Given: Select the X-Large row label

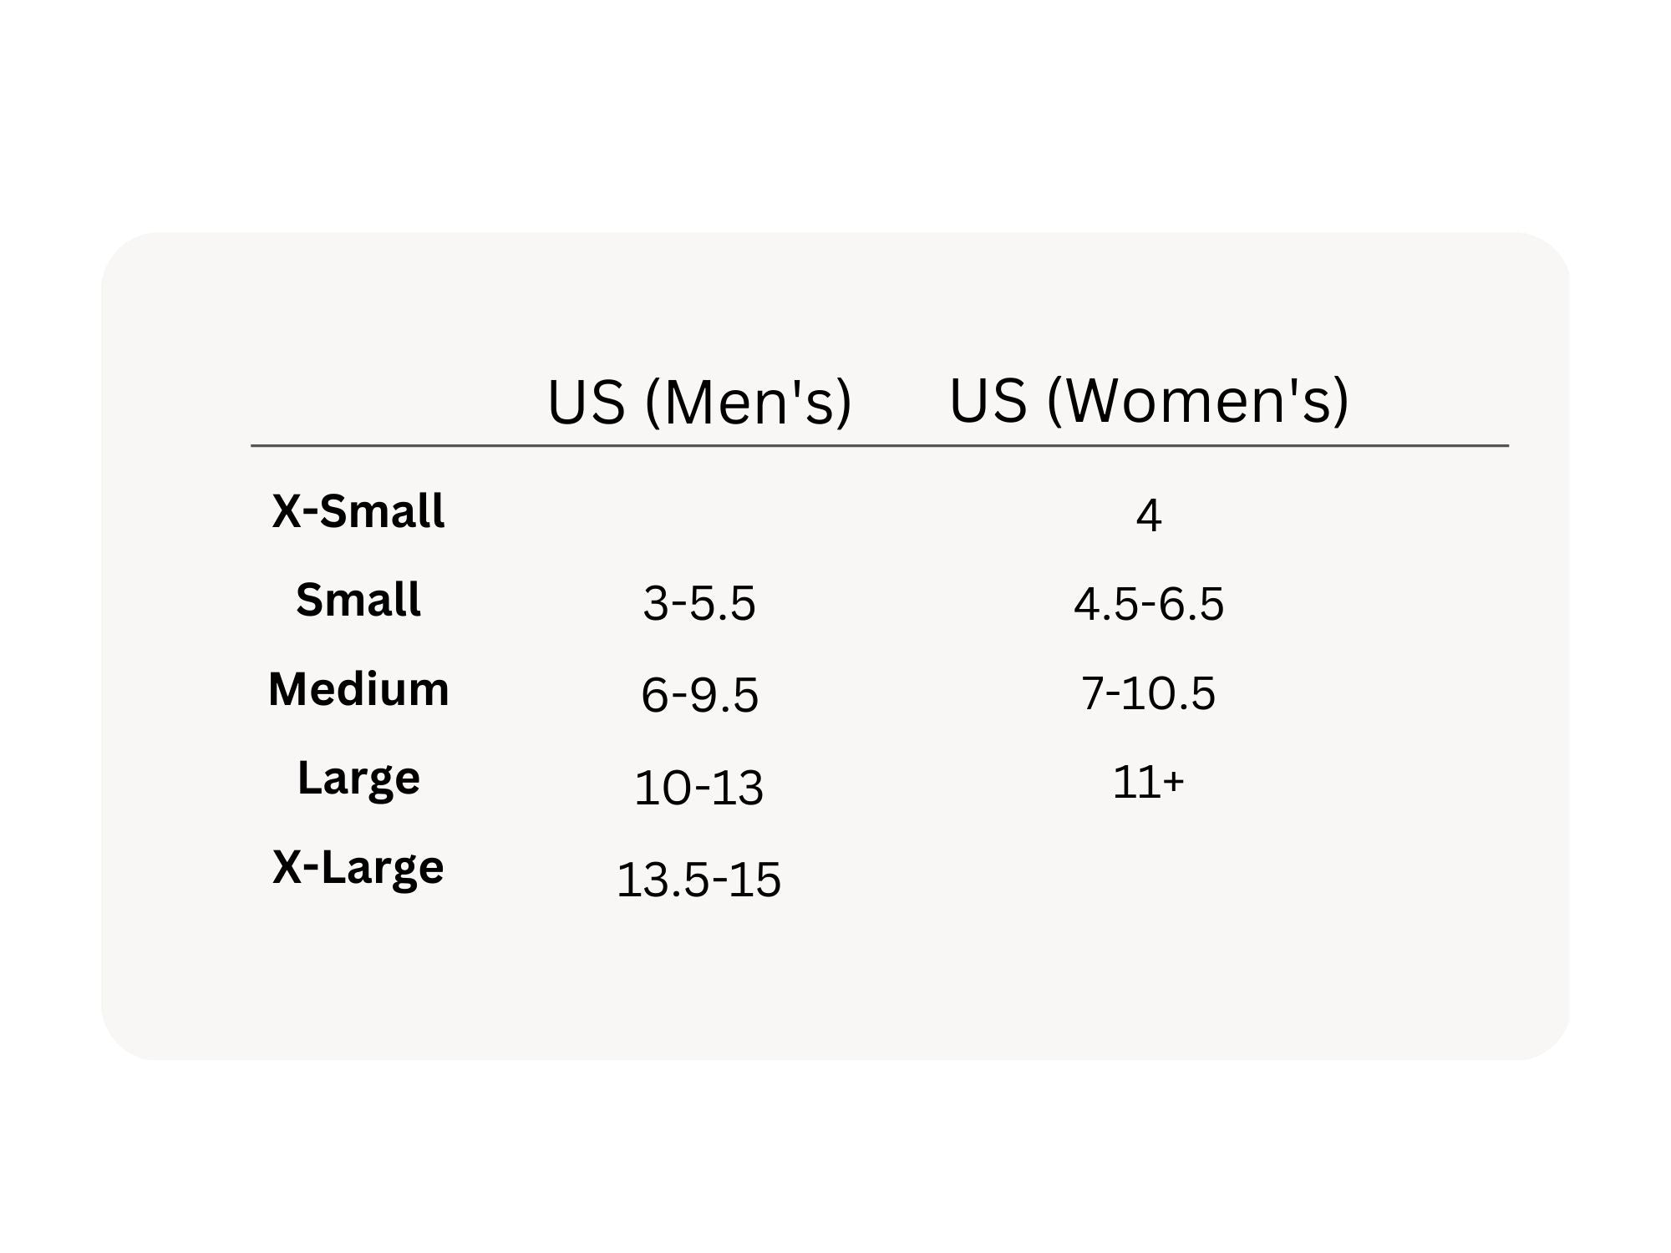Looking at the screenshot, I should coord(358,868).
